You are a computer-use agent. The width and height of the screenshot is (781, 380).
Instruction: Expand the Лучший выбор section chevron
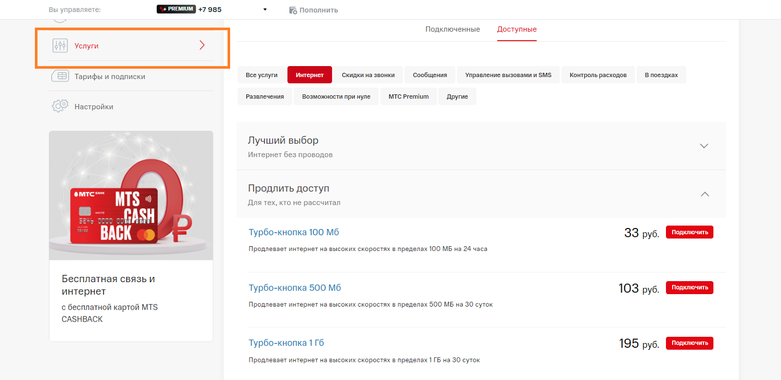pos(704,146)
